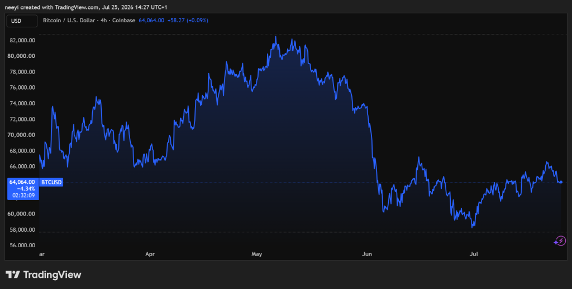Image resolution: width=572 pixels, height=289 pixels.
Task: Click the May label on the time axis
Action: [257, 254]
